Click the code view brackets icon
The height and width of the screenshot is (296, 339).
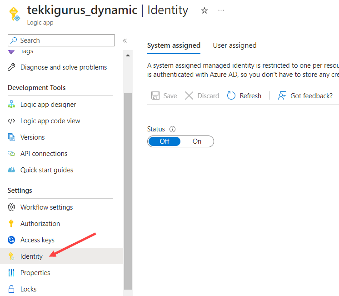coord(11,121)
